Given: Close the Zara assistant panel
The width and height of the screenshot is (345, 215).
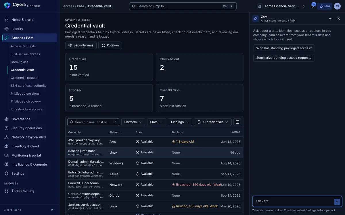Looking at the screenshot, I should [339, 19].
